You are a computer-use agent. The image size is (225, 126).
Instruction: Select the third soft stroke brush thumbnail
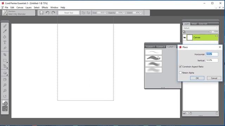tap(154, 64)
